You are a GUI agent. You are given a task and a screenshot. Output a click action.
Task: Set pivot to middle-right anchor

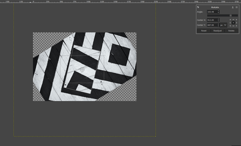point(237,23)
